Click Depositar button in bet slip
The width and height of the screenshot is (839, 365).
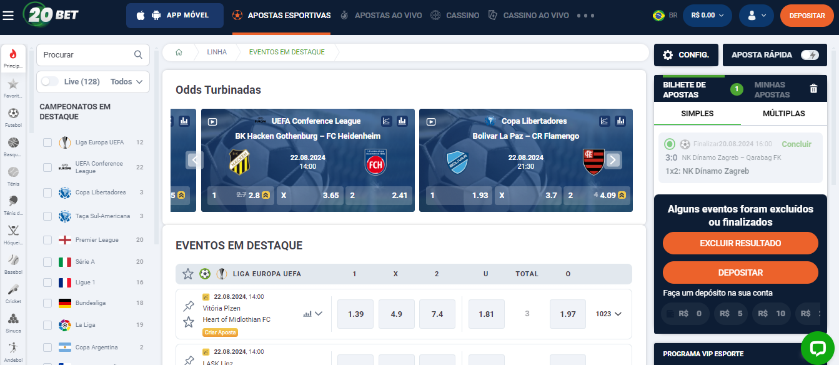click(x=740, y=272)
